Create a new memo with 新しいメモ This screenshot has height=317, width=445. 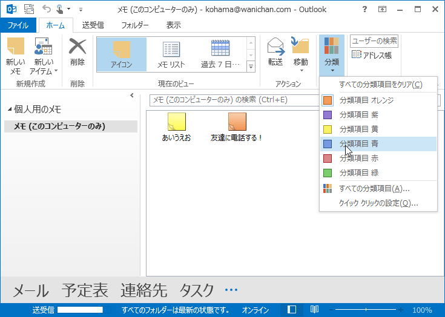(16, 56)
